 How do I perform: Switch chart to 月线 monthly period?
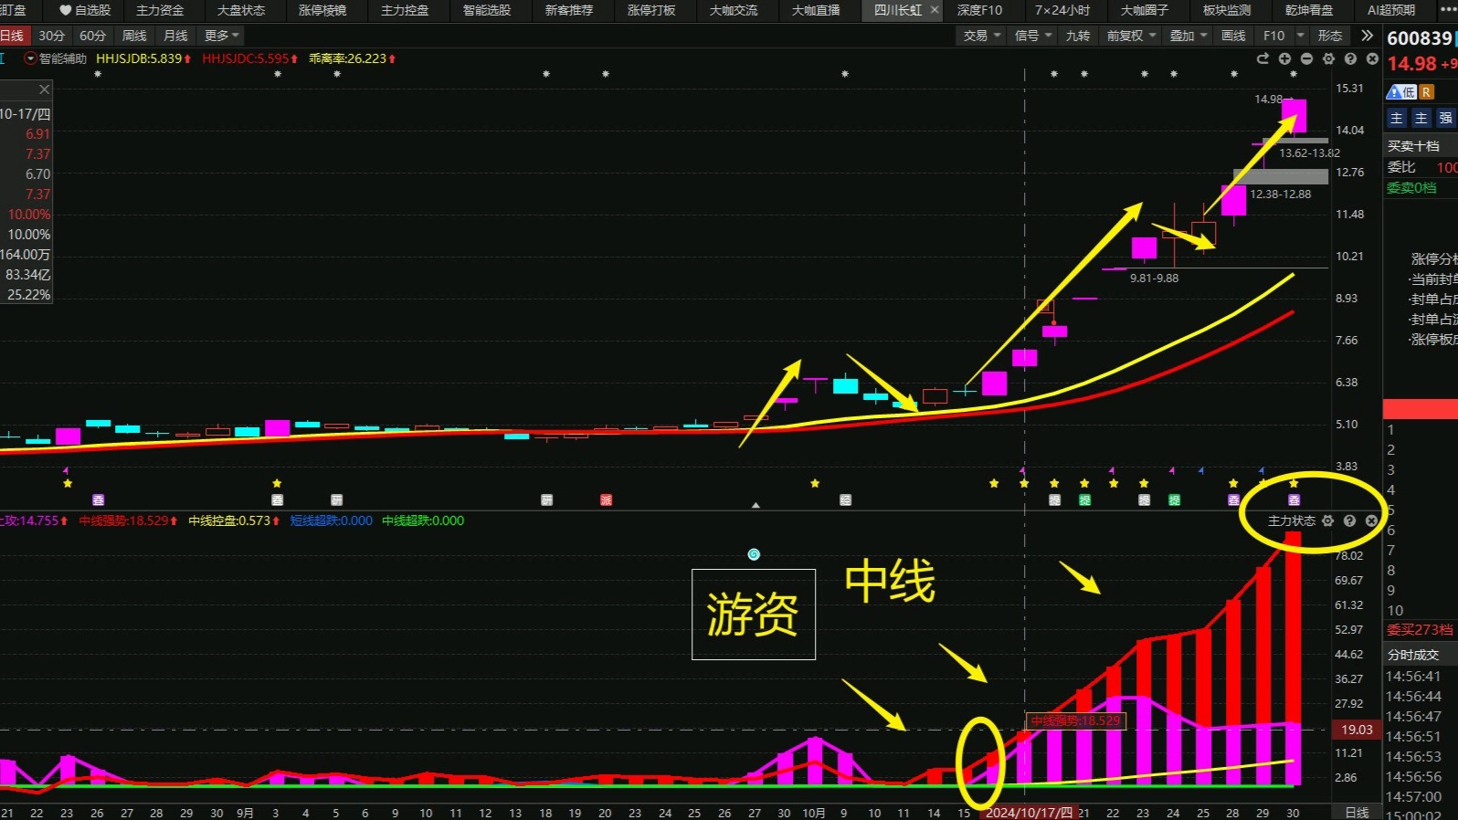pos(175,36)
